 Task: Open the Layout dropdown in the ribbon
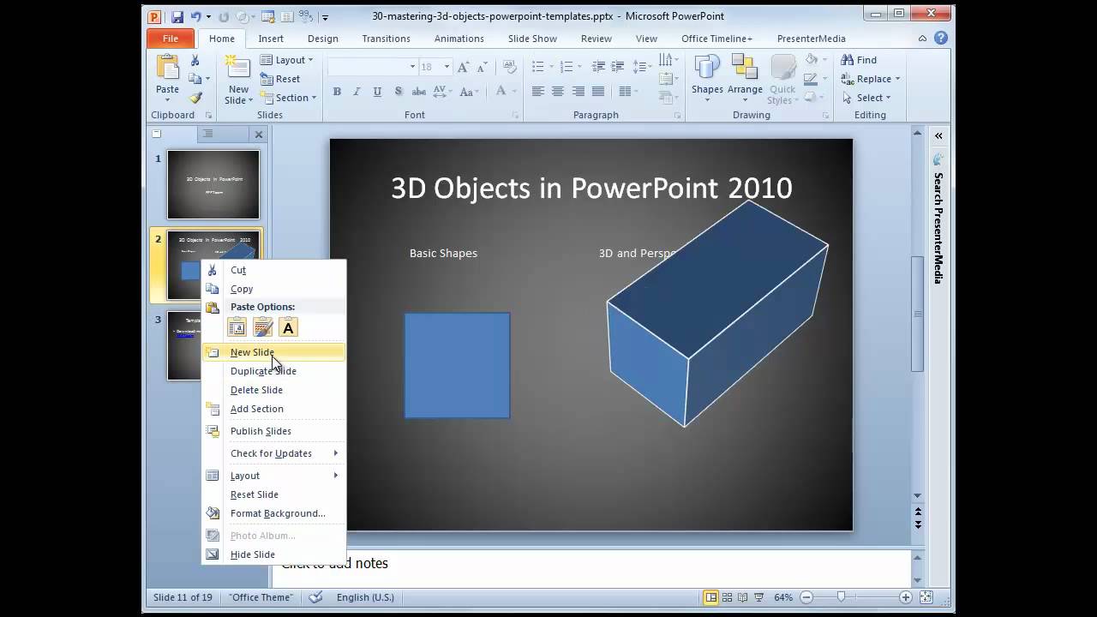click(287, 60)
